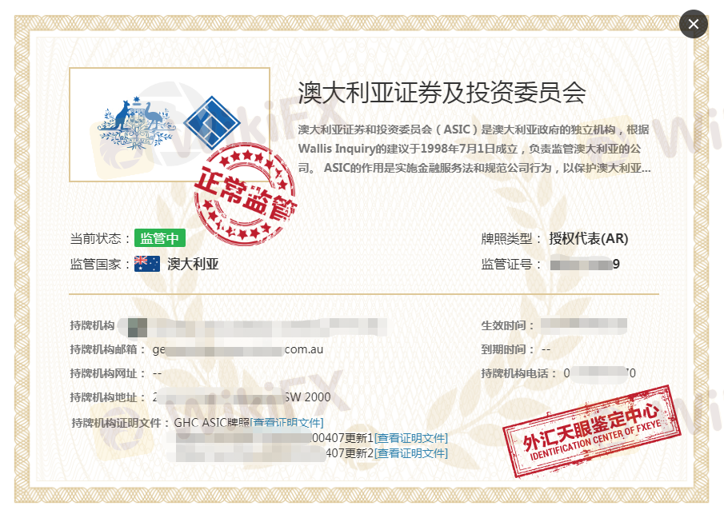Viewport: 724px width, 518px height.
Task: Click the blue diamond ASIC logo
Action: pos(212,122)
